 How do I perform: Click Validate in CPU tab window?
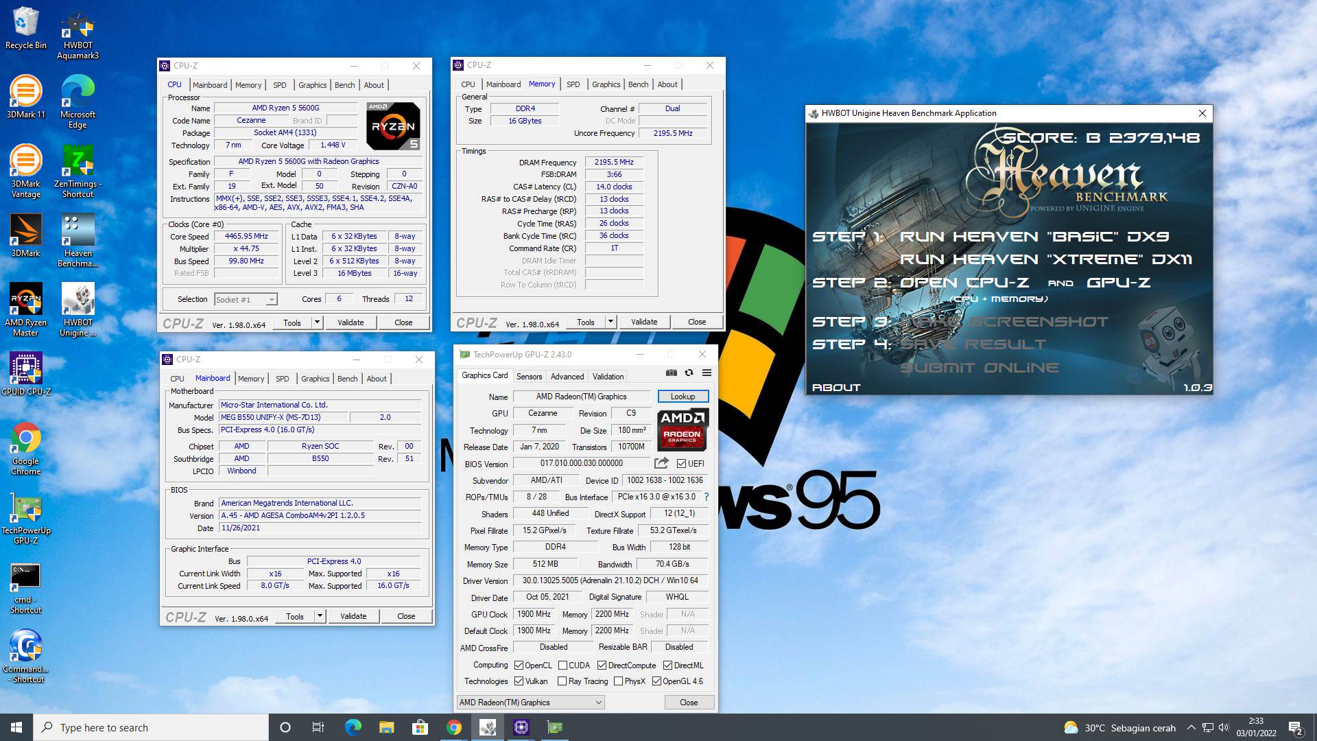click(x=351, y=322)
